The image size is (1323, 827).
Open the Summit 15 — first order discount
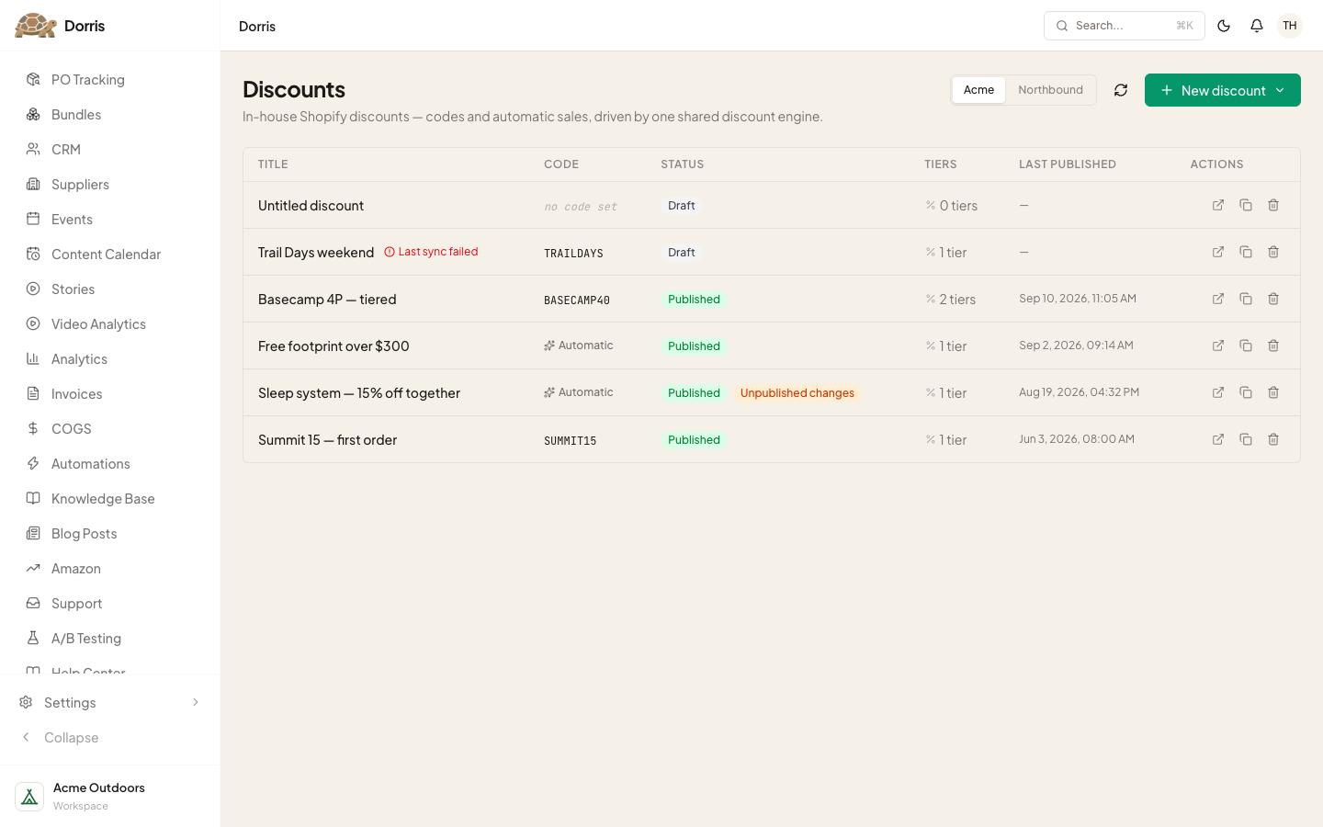click(327, 440)
